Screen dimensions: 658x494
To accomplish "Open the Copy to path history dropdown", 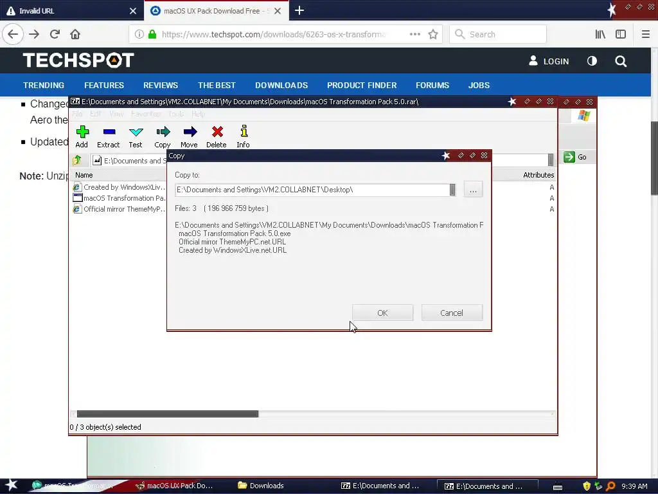I will click(x=452, y=190).
